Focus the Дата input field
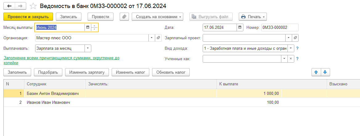This screenshot has height=136, width=360. tap(220, 27)
